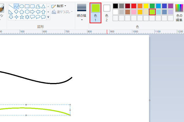184x122 pixels.
Task: Select the Cloud callout shape
Action: [x=43, y=17]
